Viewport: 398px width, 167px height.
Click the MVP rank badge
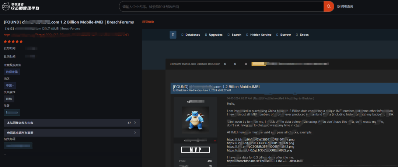[x=195, y=150]
